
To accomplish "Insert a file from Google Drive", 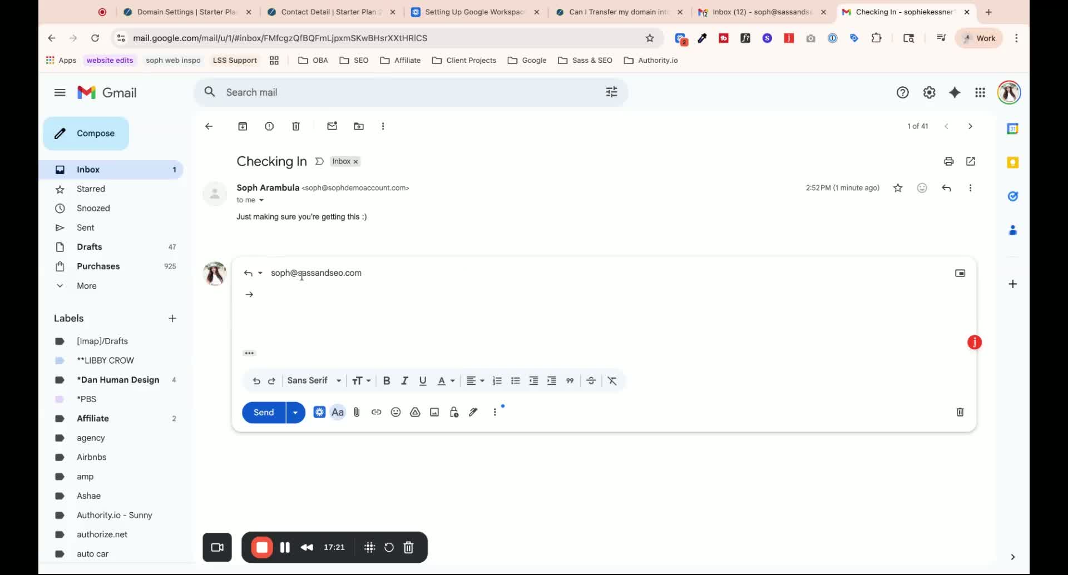I will click(415, 412).
